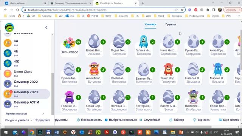This screenshot has width=242, height=136.
Task: Select Галина Баранова's blue monster avatar
Action: (x=144, y=41)
